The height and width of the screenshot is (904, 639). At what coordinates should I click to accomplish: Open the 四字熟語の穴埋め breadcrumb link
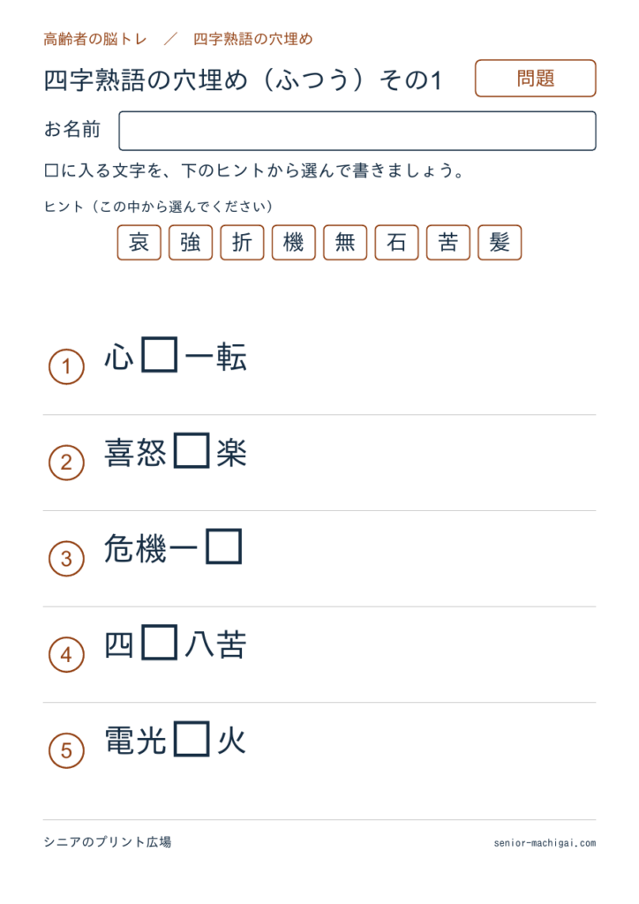click(x=253, y=39)
